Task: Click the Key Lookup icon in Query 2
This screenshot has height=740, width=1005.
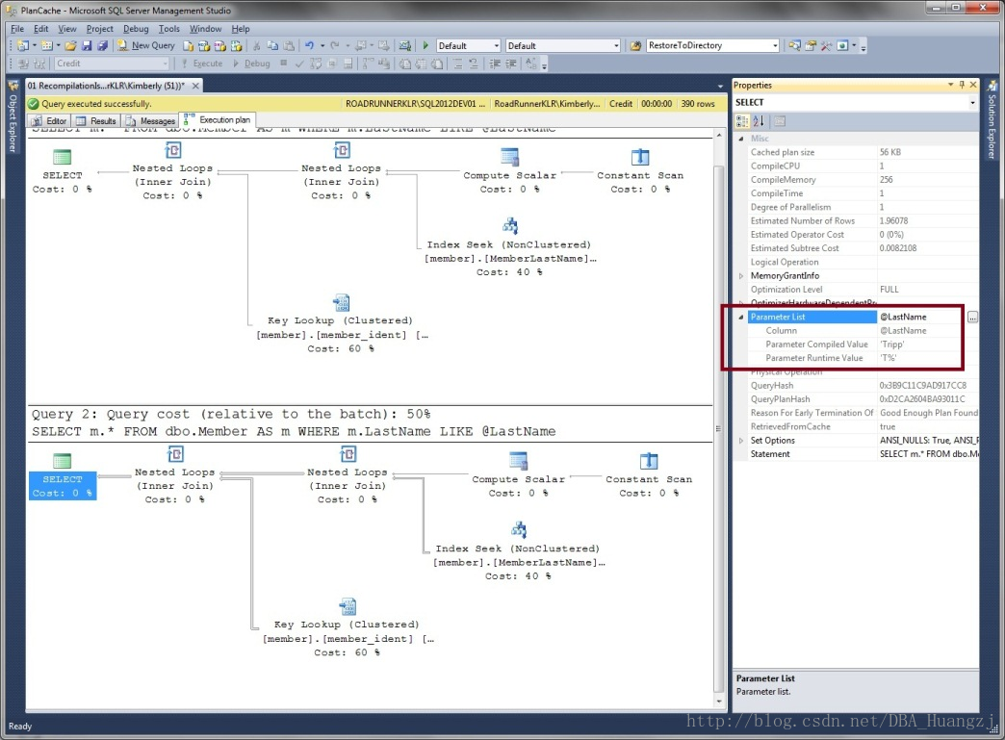Action: 348,606
